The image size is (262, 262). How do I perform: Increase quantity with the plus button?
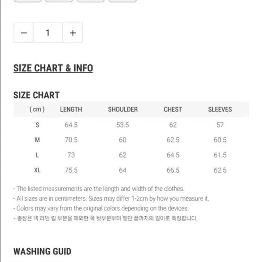point(73,33)
